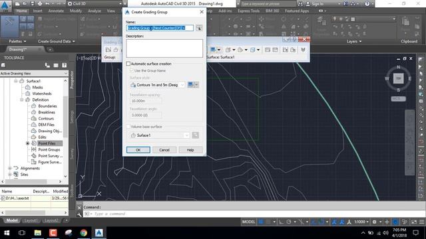426x239 pixels.
Task: Click the first grading toolbar icon
Action: [x=108, y=50]
